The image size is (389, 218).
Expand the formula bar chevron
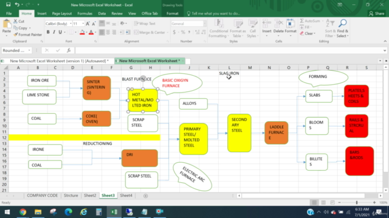tap(385, 51)
